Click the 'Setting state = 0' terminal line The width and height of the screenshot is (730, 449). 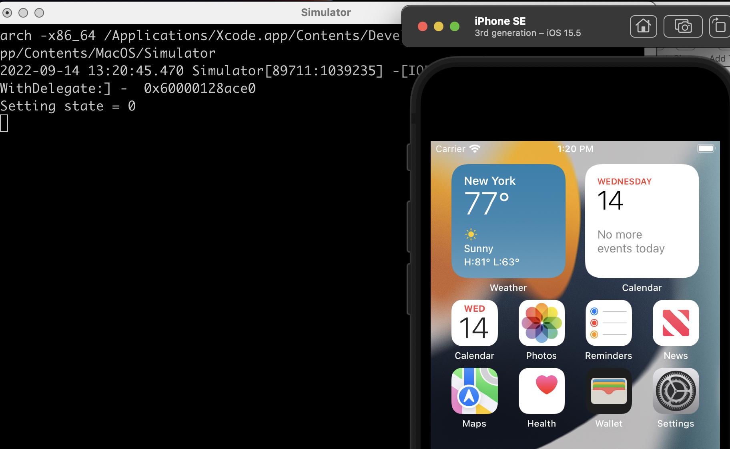click(x=68, y=106)
